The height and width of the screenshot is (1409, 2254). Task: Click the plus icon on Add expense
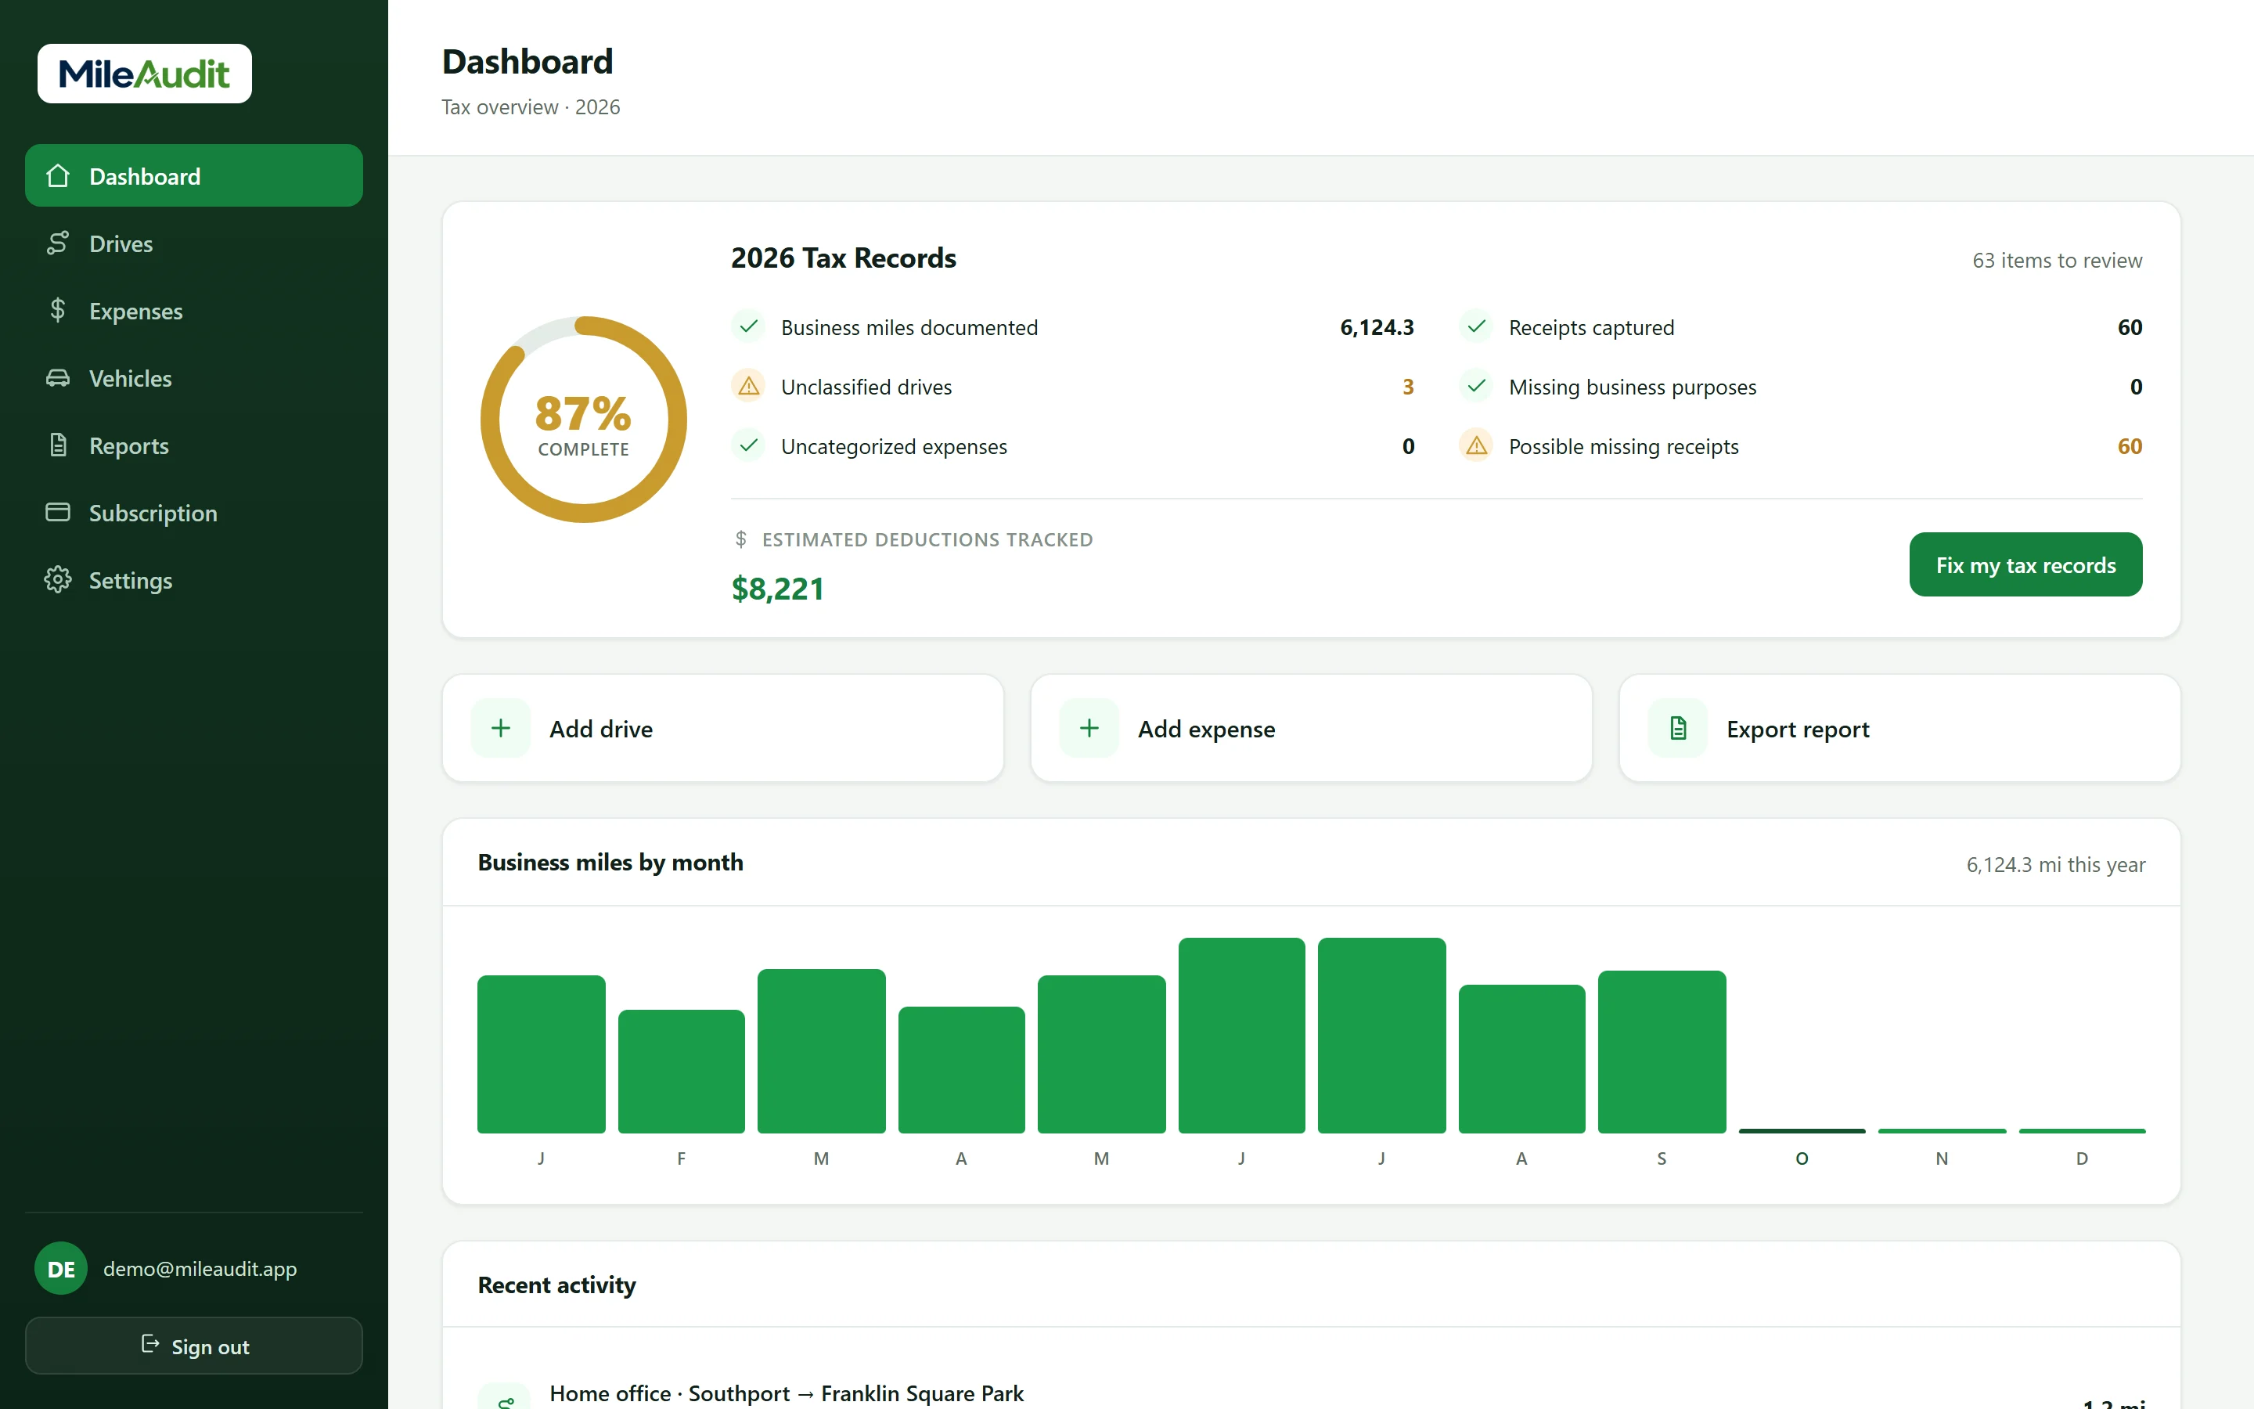click(x=1089, y=728)
